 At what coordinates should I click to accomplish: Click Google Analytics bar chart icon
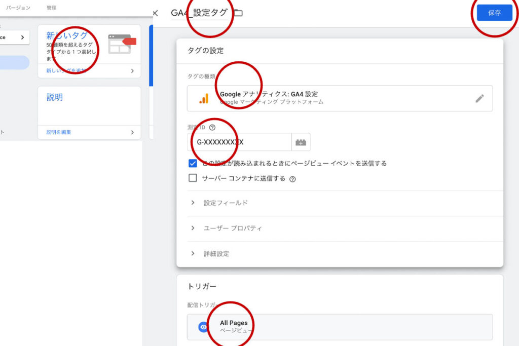204,99
